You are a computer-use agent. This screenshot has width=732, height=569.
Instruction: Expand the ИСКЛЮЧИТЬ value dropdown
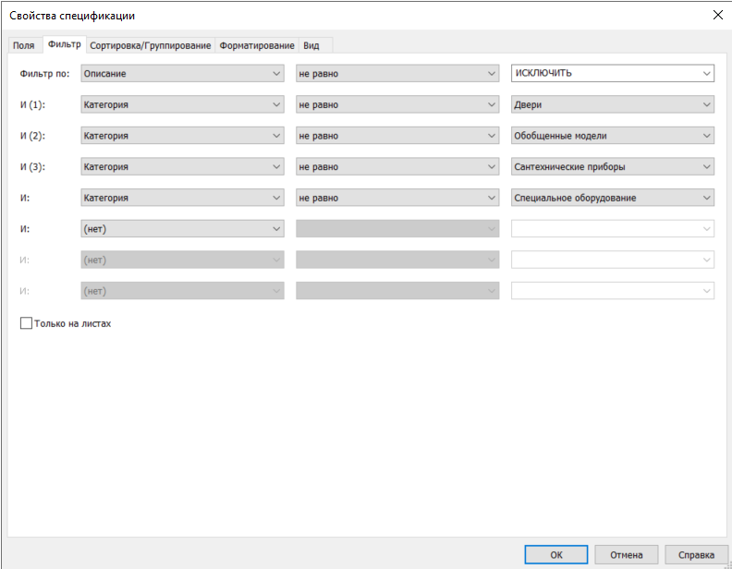point(612,73)
